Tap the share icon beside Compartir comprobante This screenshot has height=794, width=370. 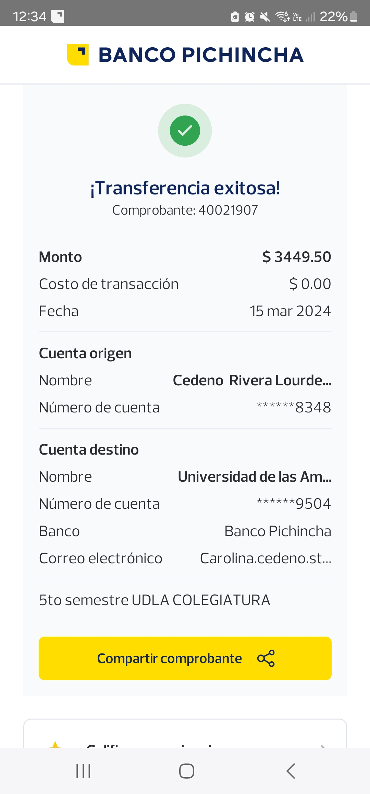(266, 658)
